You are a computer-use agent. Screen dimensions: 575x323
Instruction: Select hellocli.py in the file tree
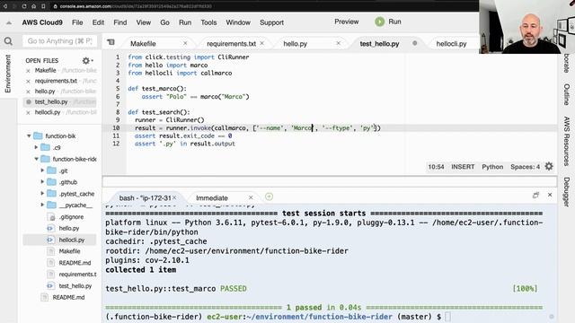pos(72,240)
